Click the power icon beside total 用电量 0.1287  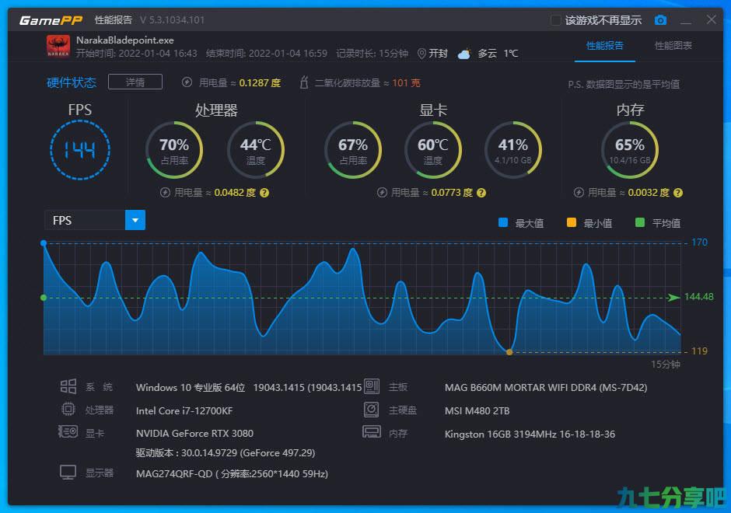tap(187, 82)
